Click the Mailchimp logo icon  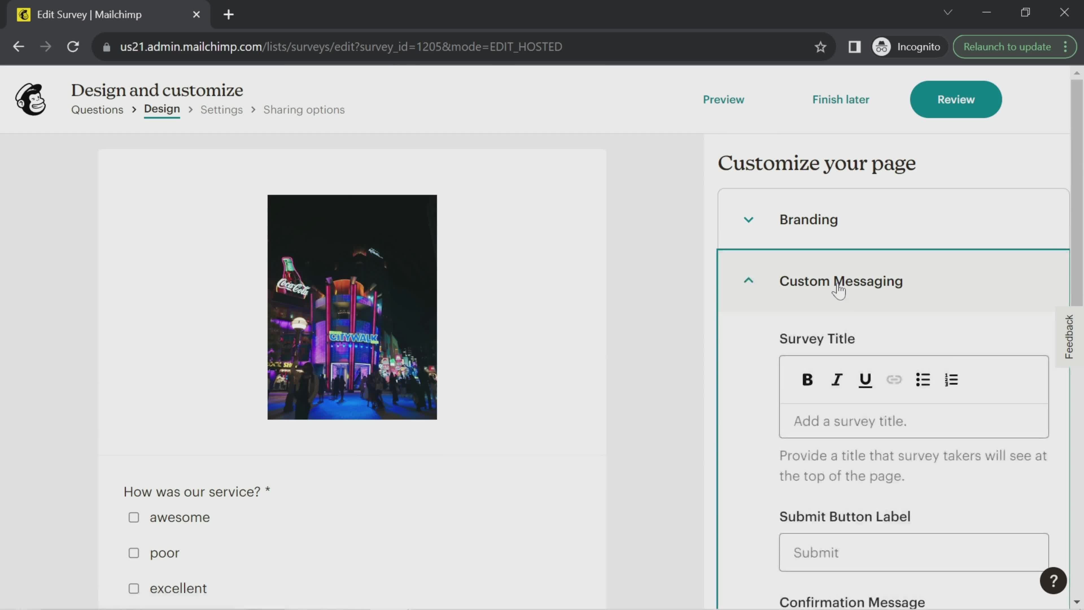[x=30, y=99]
